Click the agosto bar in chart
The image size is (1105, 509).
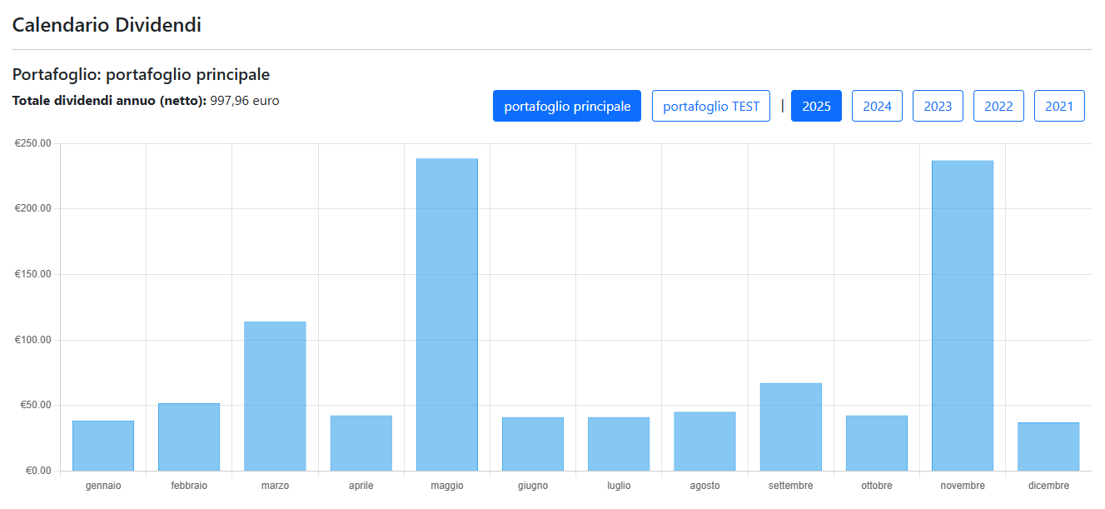(x=704, y=442)
